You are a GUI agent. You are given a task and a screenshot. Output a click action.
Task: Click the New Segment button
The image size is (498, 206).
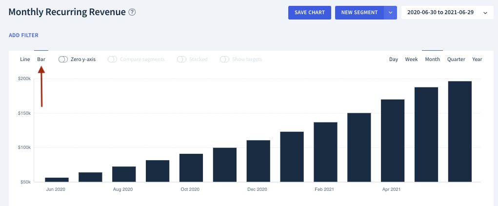click(359, 13)
